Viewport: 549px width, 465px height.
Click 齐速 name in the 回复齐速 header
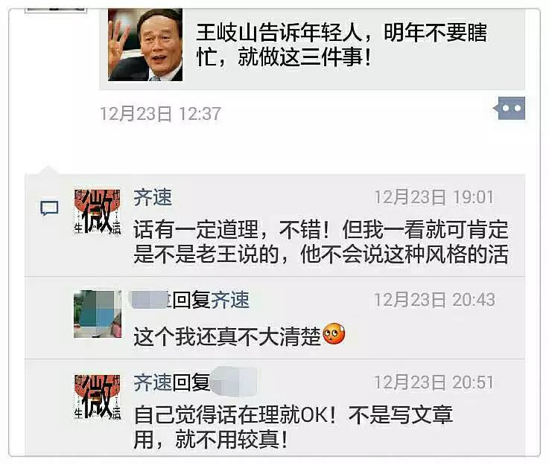click(x=230, y=301)
